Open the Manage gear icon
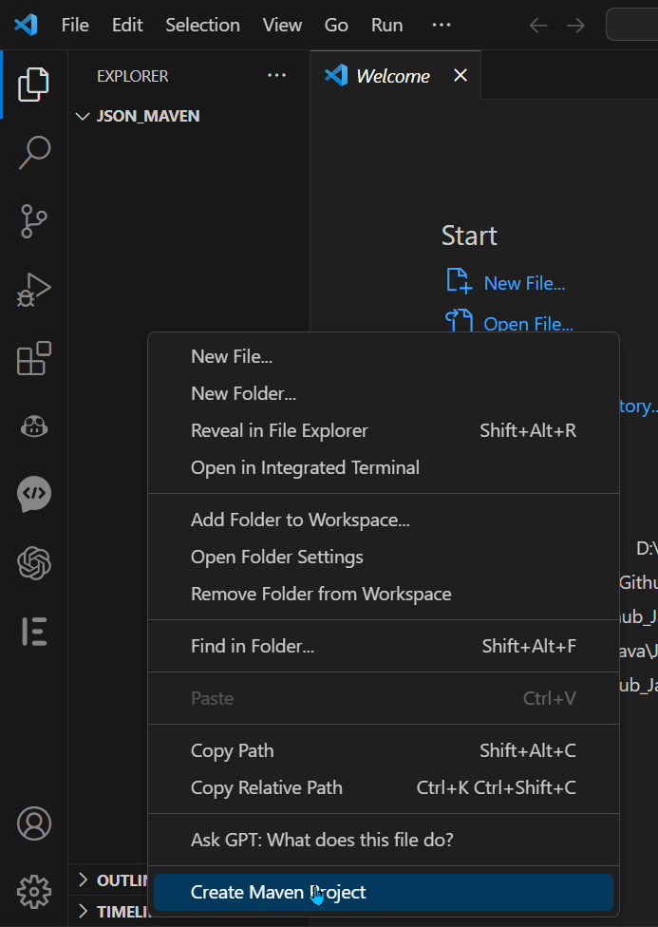Image resolution: width=658 pixels, height=927 pixels. [x=34, y=891]
